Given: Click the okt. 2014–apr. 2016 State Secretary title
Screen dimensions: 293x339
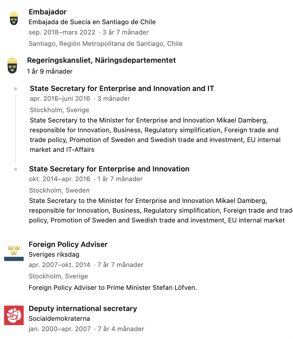Looking at the screenshot, I should click(109, 169).
